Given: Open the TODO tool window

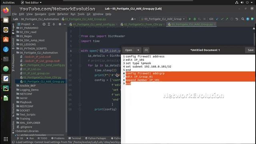Looking at the screenshot, I should click(x=42, y=138).
